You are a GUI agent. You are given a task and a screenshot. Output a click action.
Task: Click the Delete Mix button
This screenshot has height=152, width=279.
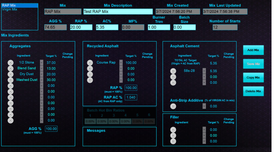(253, 91)
